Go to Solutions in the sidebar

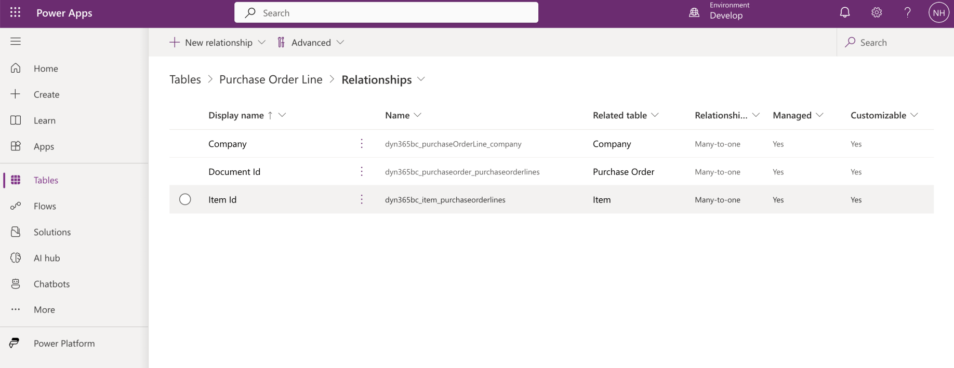pyautogui.click(x=52, y=232)
